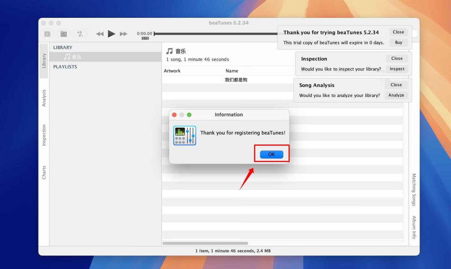Close the Inspection notification
This screenshot has width=451, height=269.
point(397,58)
